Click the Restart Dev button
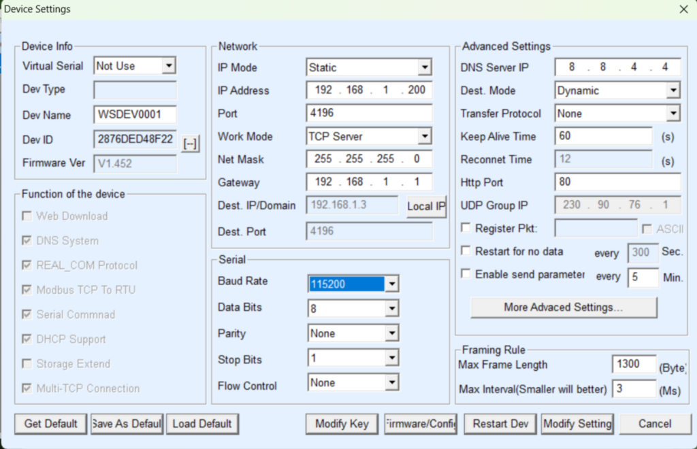Screen dimensions: 697x449 500,424
